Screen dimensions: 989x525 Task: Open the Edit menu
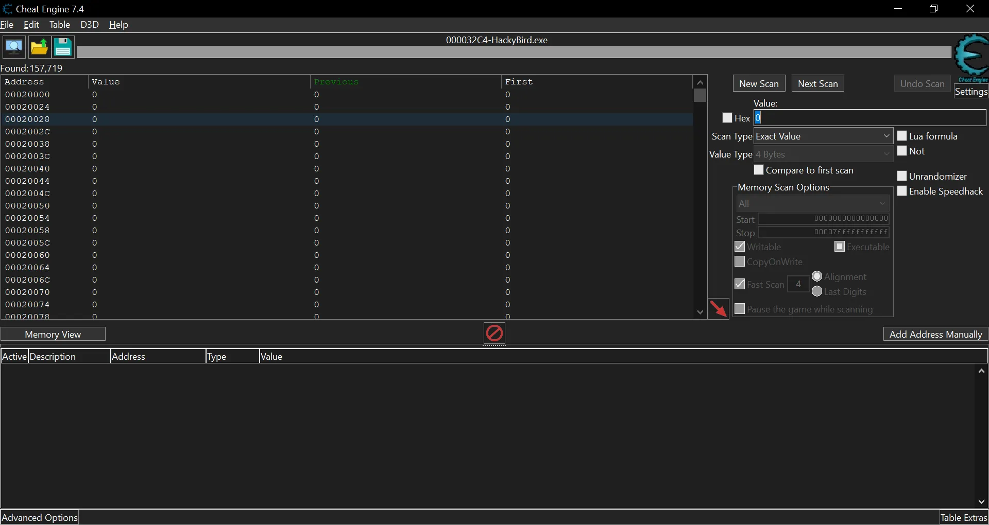[x=31, y=25]
